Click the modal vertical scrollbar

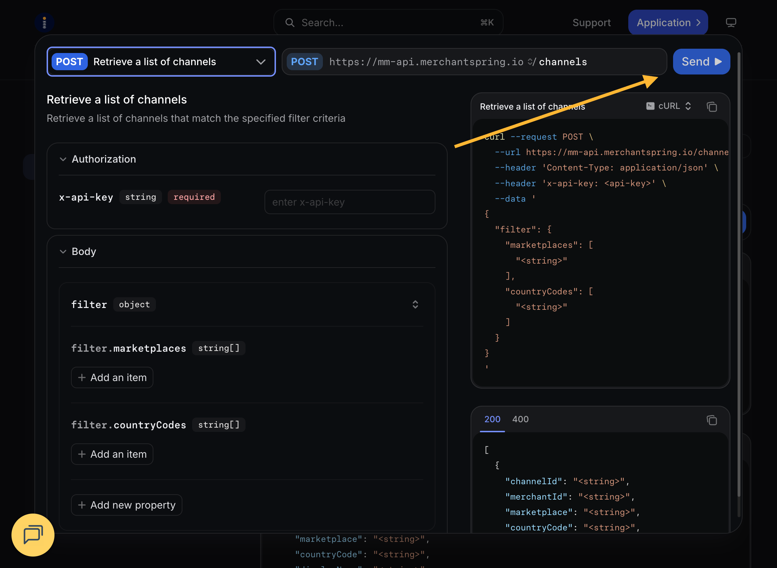pos(739,275)
